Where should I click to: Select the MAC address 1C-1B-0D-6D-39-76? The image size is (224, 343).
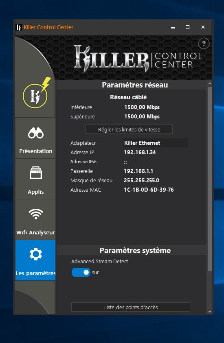[x=149, y=190]
